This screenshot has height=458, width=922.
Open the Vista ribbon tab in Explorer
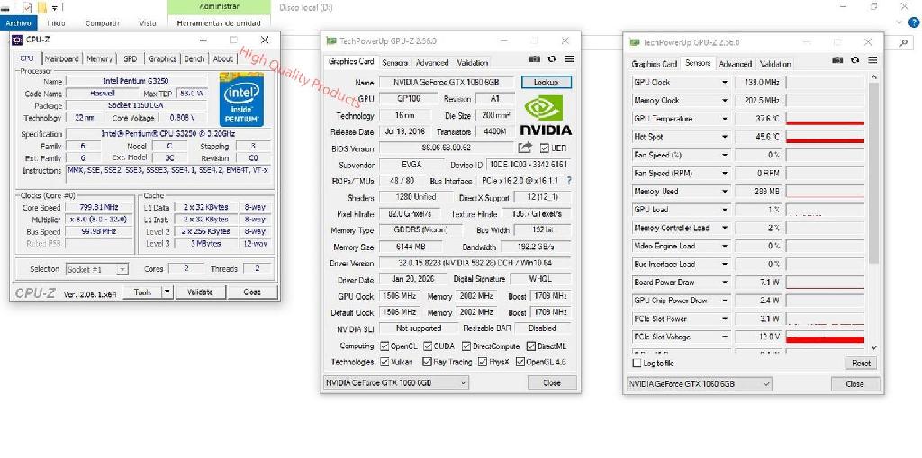coord(148,22)
